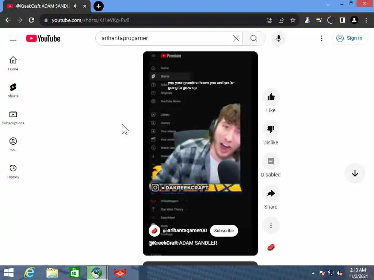Screen dimensions: 374x280
Task: Click the volume tray icon
Action: (x=339, y=273)
